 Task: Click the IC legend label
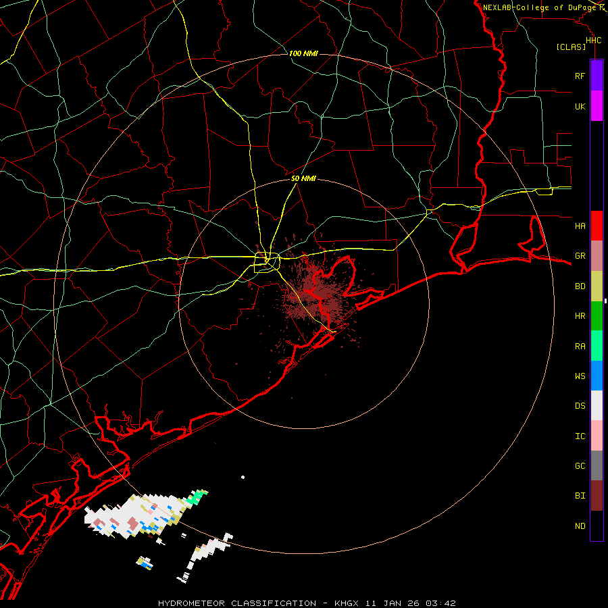coord(580,436)
